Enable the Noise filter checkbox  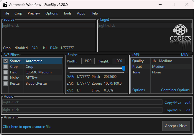[6, 78]
